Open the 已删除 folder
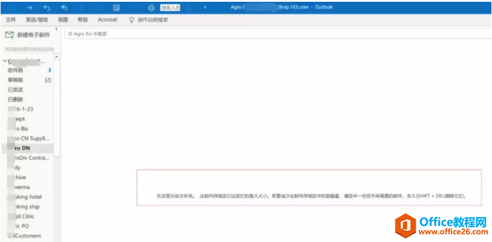The height and width of the screenshot is (242, 492). pyautogui.click(x=15, y=100)
